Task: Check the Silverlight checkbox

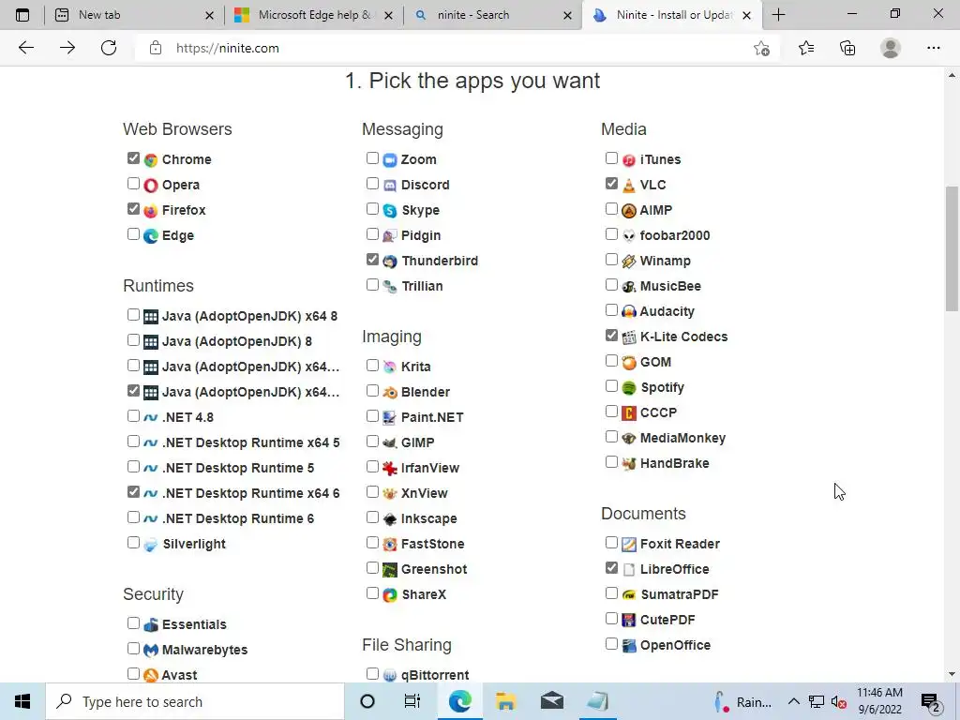Action: (x=133, y=543)
